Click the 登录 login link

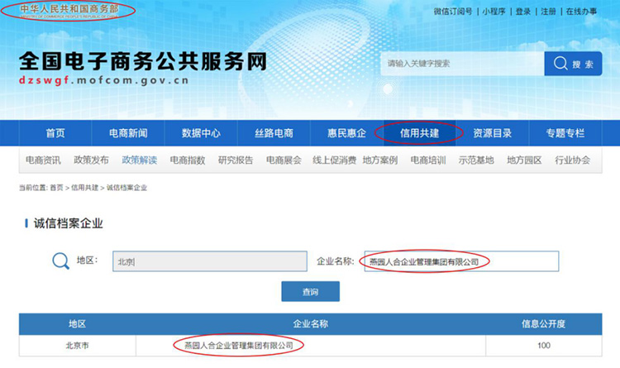522,12
